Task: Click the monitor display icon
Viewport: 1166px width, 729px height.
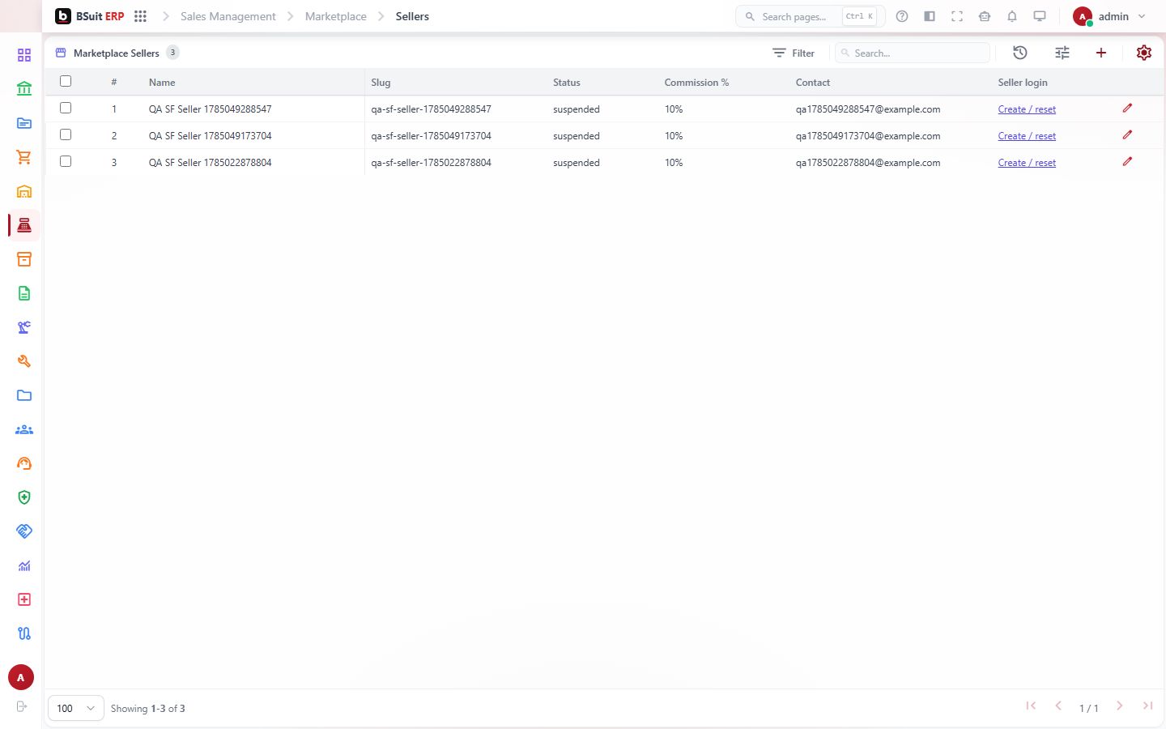Action: click(x=1040, y=16)
